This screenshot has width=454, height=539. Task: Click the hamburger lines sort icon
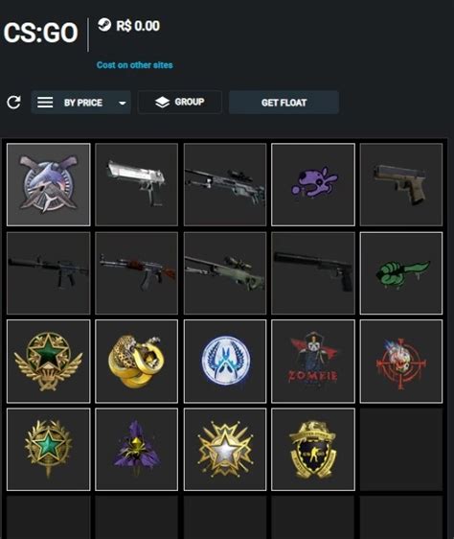coord(45,102)
